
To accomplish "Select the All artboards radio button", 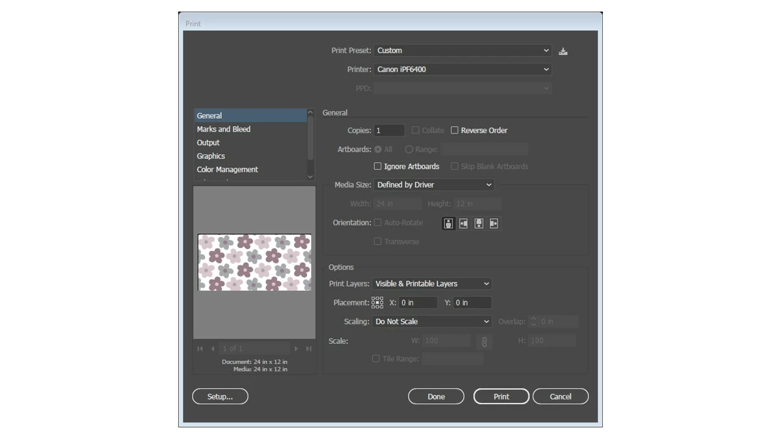I will click(378, 149).
